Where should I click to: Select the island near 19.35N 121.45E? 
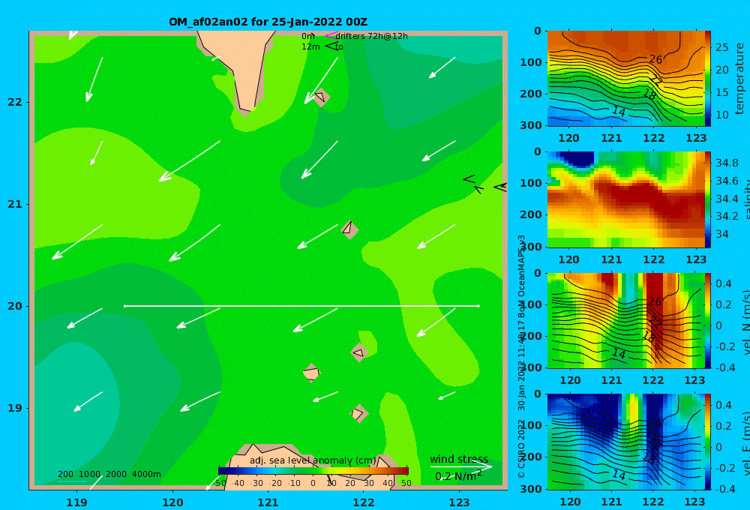pos(311,373)
